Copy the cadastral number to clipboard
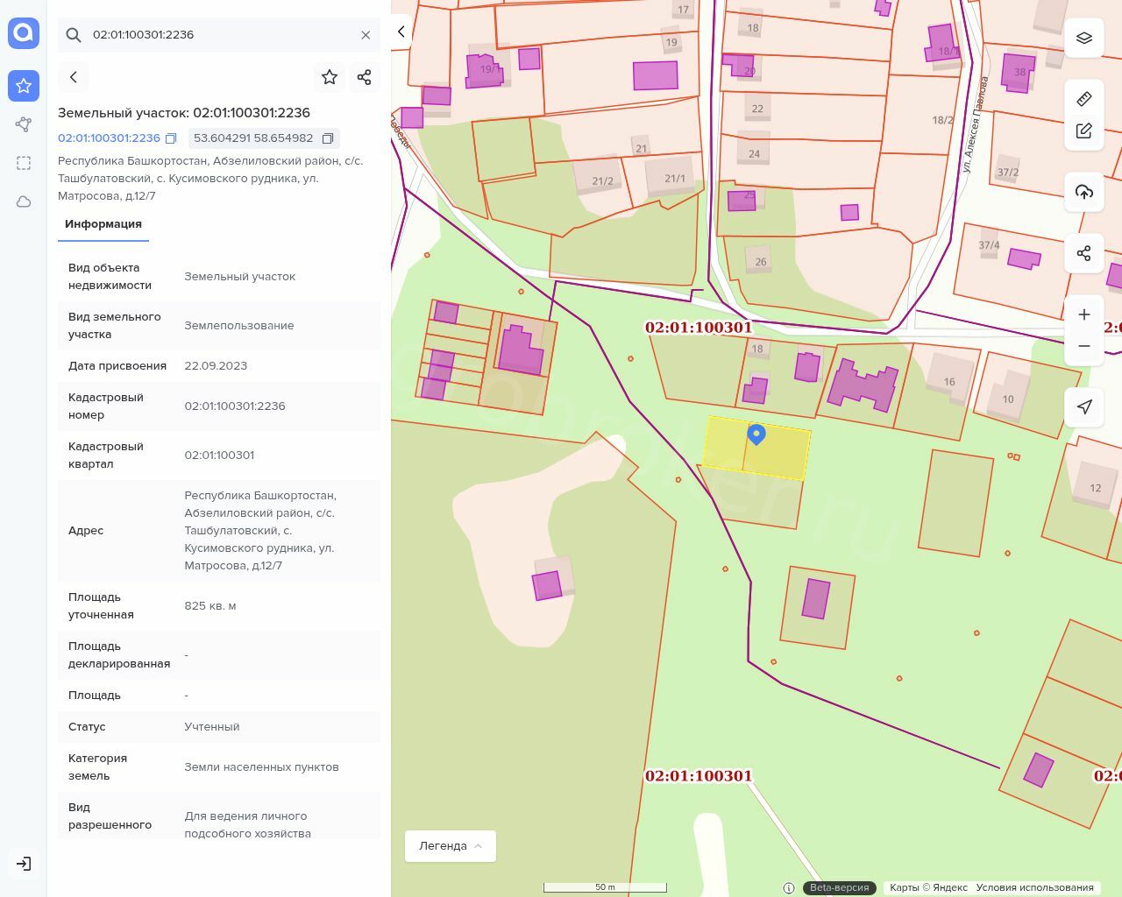The height and width of the screenshot is (897, 1122). [171, 138]
